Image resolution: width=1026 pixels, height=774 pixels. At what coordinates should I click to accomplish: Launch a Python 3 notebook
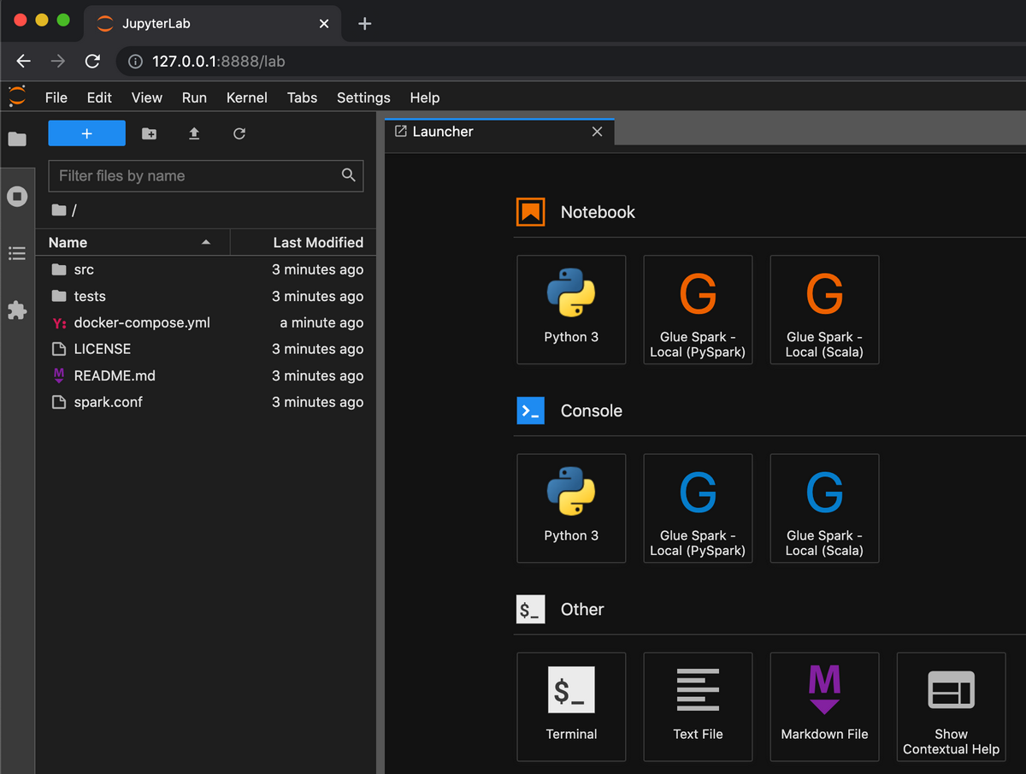571,310
